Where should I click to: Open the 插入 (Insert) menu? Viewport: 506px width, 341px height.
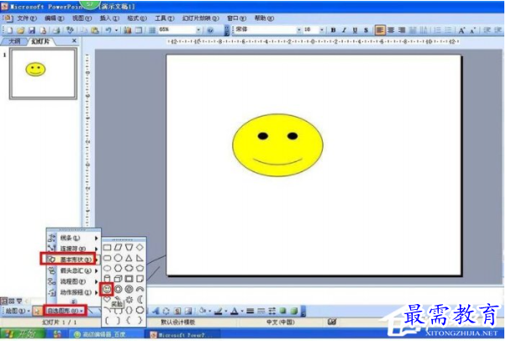[x=109, y=18]
